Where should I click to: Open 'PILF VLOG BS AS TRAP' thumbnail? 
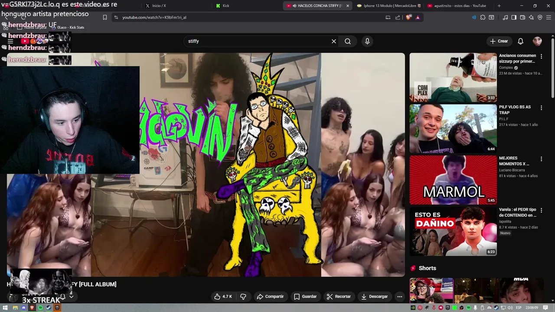click(x=453, y=129)
